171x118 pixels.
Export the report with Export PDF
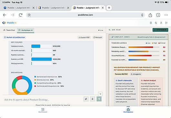[x=84, y=38]
